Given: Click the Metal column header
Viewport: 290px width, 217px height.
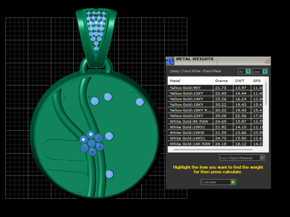Looking at the screenshot, I should tap(190, 81).
